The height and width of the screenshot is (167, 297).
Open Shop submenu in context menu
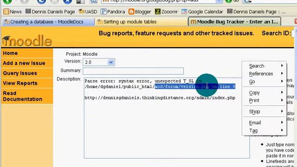click(x=264, y=111)
